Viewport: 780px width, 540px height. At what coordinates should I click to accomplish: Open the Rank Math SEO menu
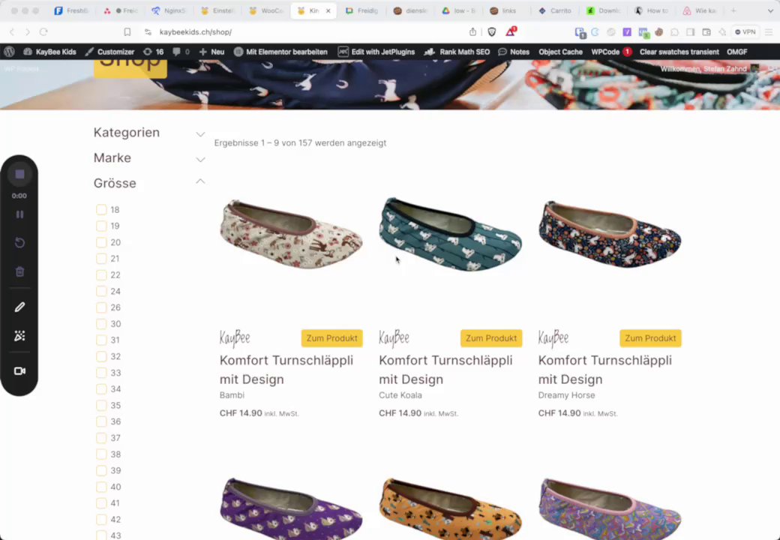[457, 52]
